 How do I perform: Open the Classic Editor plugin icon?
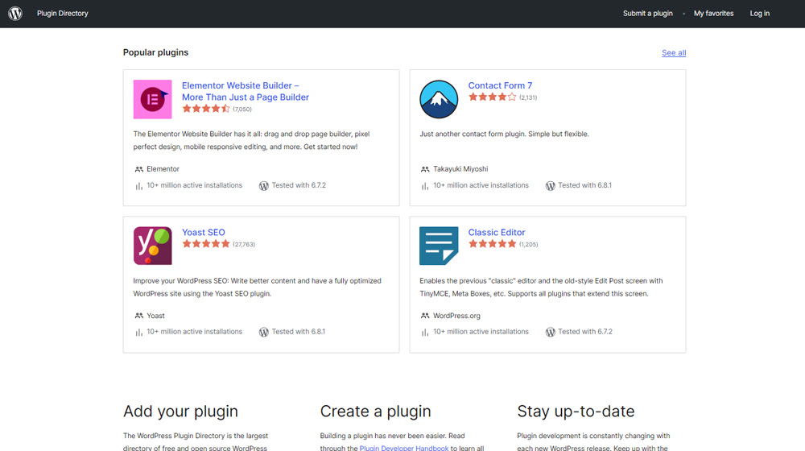pos(439,246)
